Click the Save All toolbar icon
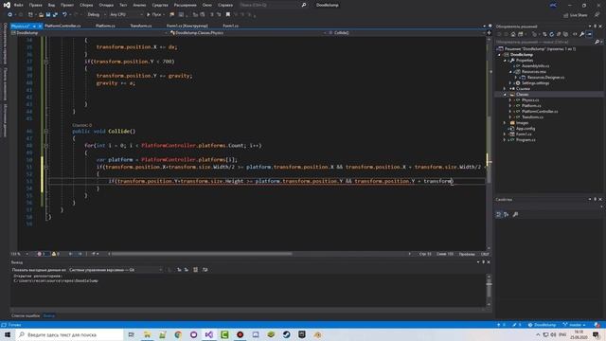 pyautogui.click(x=55, y=15)
